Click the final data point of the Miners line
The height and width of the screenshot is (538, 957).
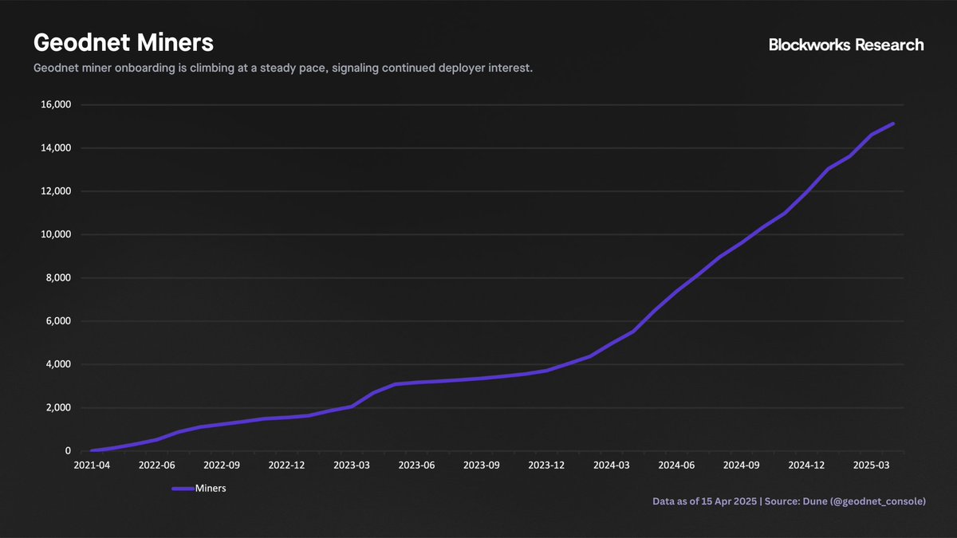(x=893, y=124)
